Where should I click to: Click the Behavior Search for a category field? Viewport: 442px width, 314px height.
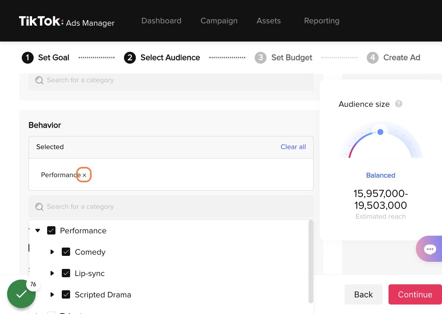click(x=171, y=207)
